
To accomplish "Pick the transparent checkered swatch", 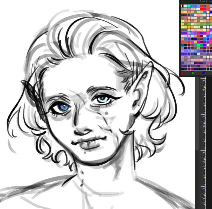I will click(x=195, y=9).
